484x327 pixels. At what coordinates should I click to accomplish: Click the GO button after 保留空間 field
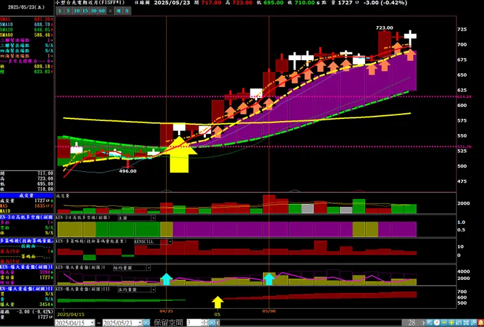pyautogui.click(x=212, y=322)
